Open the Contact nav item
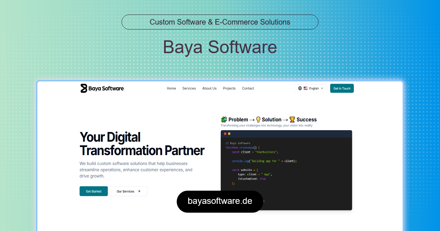The width and height of the screenshot is (440, 231). (x=248, y=88)
